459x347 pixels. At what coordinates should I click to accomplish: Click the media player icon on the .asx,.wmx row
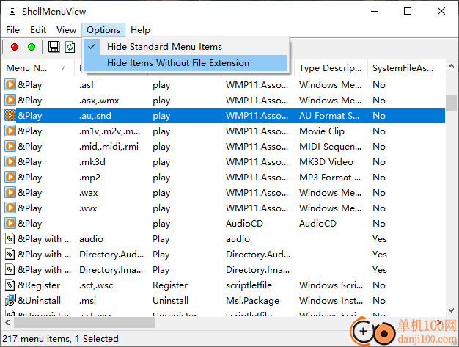(x=10, y=101)
